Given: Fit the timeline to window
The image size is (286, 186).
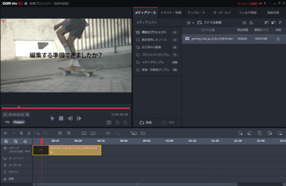Looking at the screenshot, I should click(x=25, y=141).
